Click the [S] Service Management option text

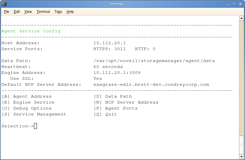point(34,114)
